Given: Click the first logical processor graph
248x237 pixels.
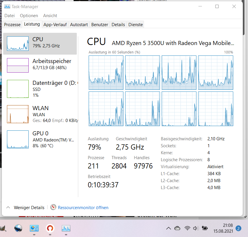Looking at the screenshot, I should pos(106,73).
